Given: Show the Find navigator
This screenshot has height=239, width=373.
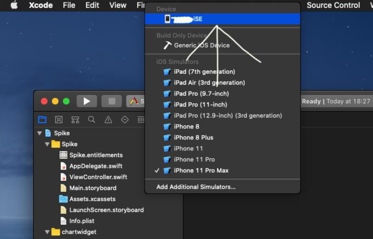Looking at the screenshot, I should pos(92,120).
